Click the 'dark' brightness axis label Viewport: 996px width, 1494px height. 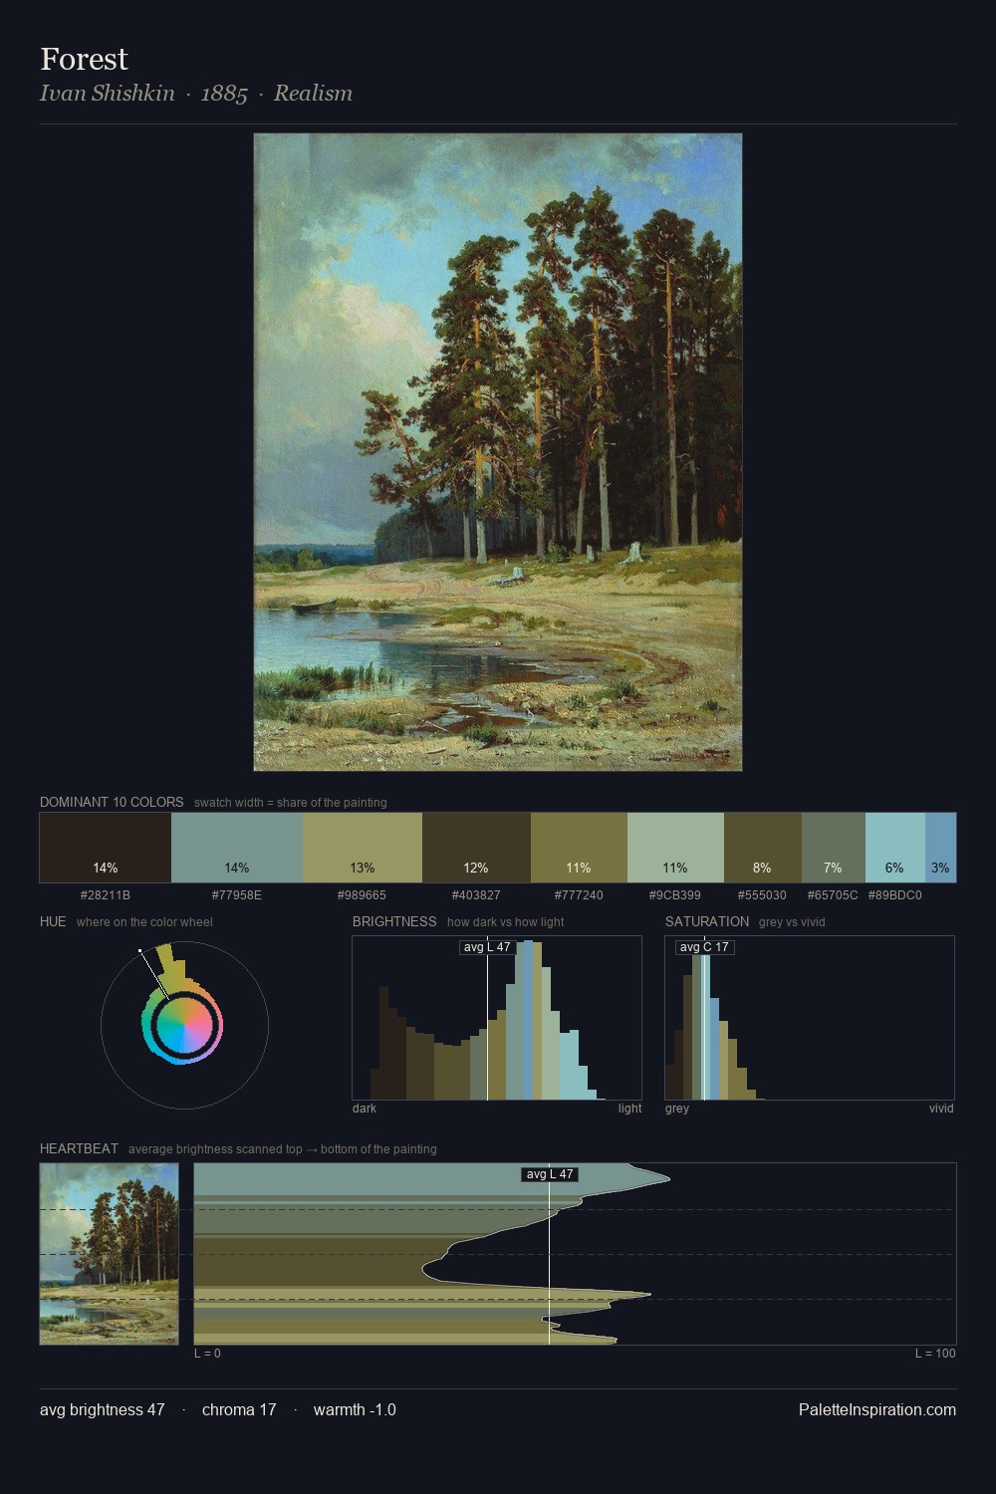point(365,1109)
